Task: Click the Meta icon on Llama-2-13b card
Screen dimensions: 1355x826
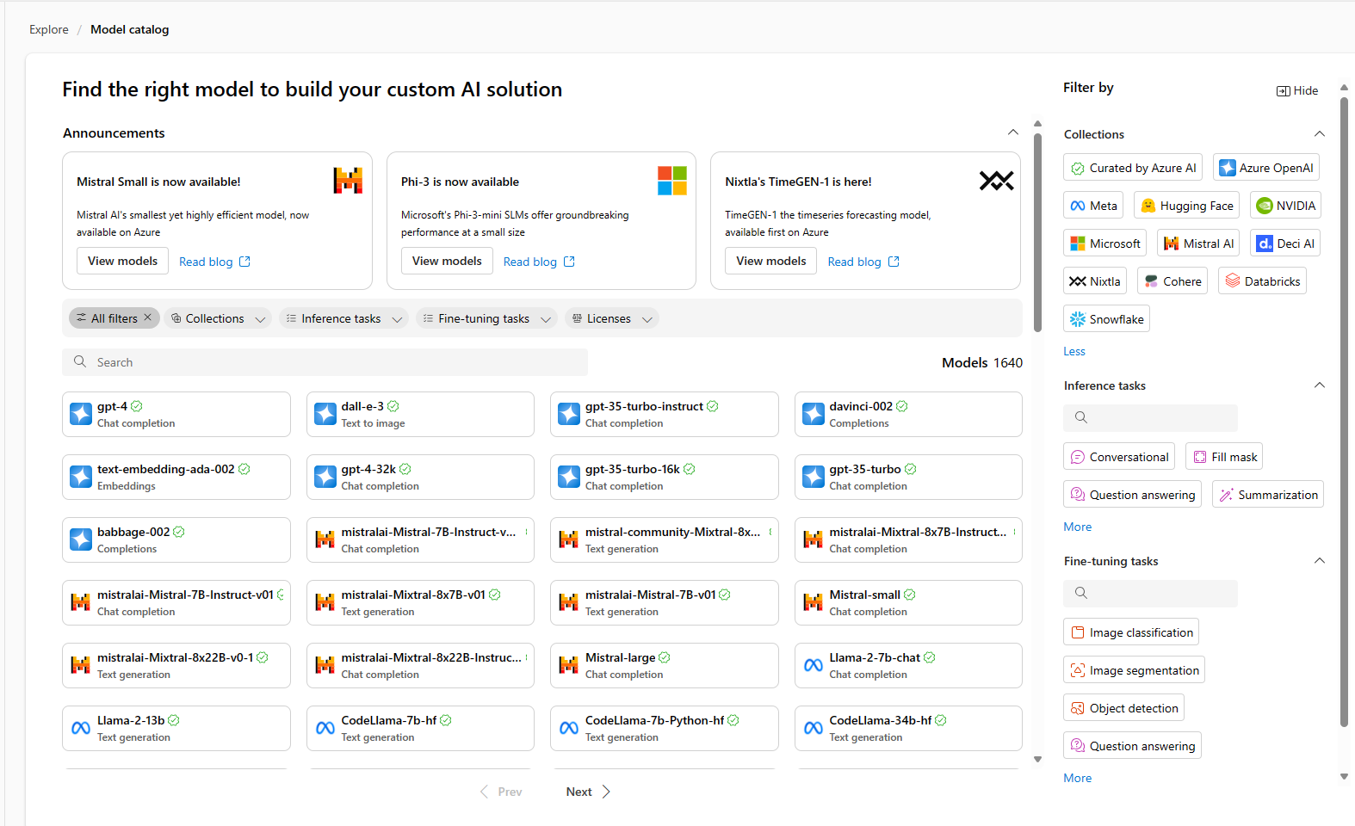Action: [81, 728]
